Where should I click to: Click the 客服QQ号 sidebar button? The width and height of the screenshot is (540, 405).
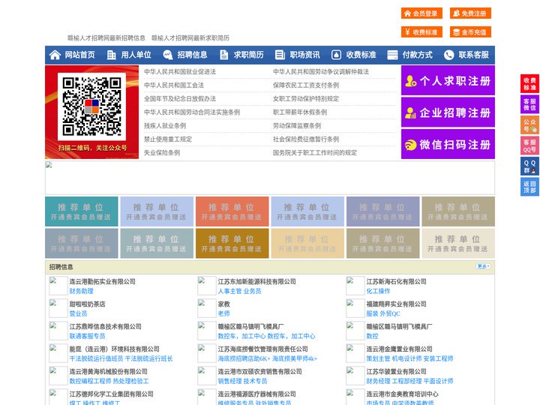pos(529,145)
